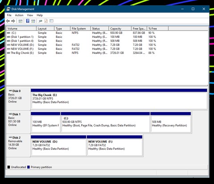Click the NTFS file system cell for (C:)

75,33
